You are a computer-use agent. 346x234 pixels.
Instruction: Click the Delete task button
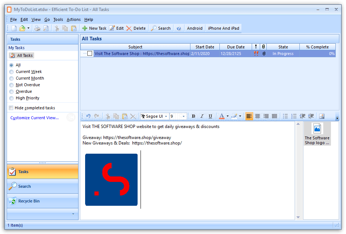click(x=136, y=28)
